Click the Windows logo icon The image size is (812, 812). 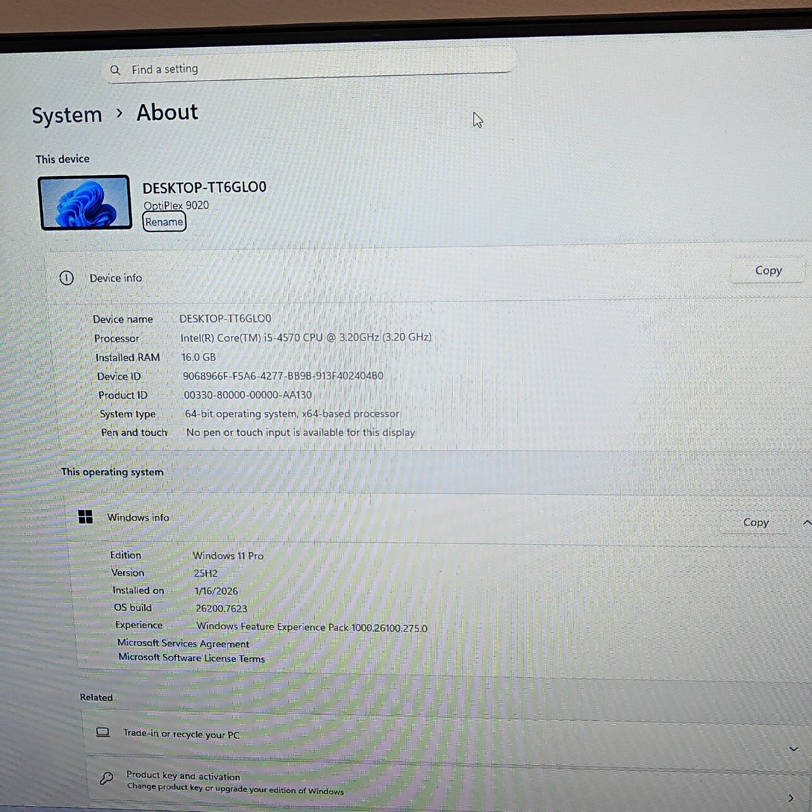coord(85,517)
